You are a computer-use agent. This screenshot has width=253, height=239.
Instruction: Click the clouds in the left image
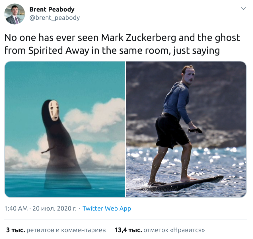(x=94, y=116)
